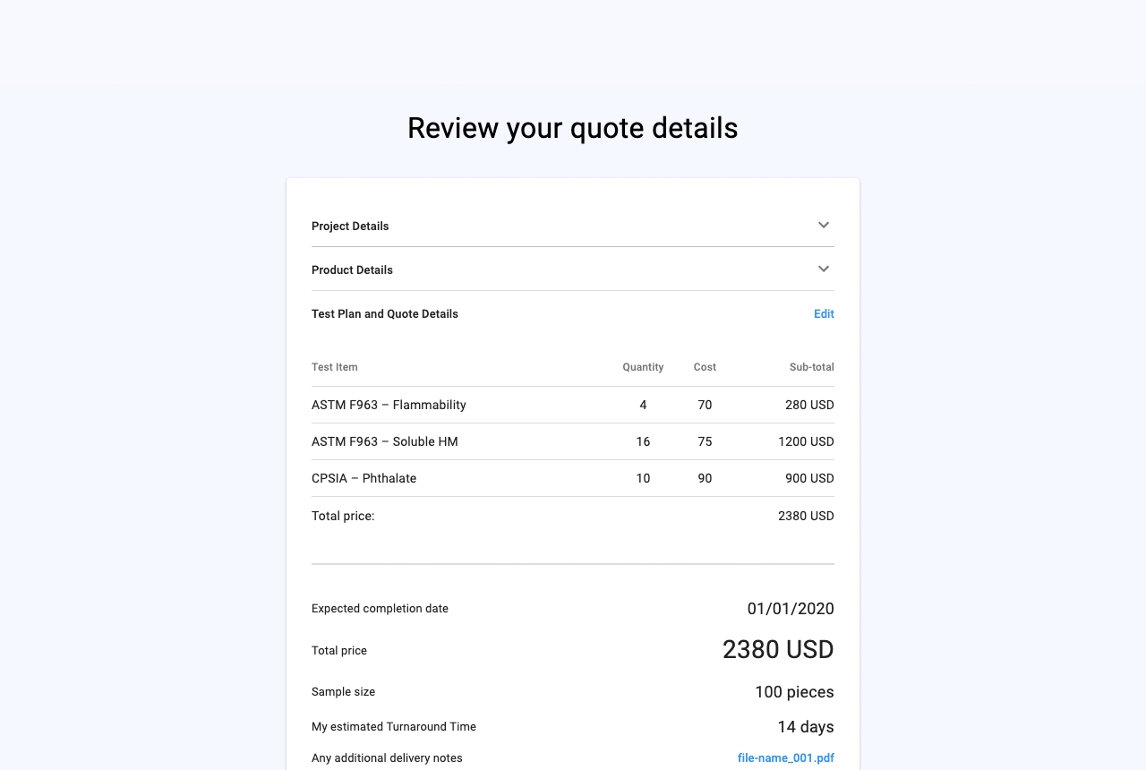Screen dimensions: 1146x770
Task: Click Edit for Test Plan and Quote
Action: tap(824, 314)
